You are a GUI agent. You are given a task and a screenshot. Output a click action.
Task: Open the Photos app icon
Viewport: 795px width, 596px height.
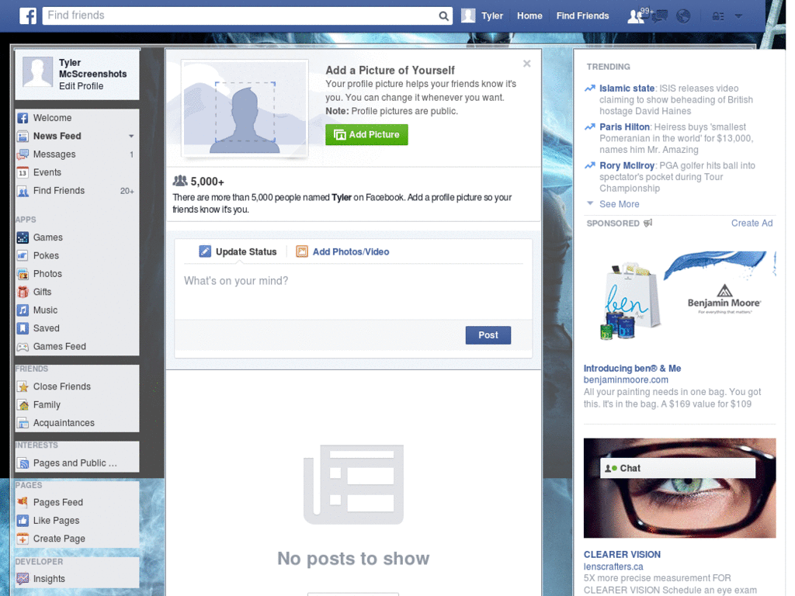point(23,274)
